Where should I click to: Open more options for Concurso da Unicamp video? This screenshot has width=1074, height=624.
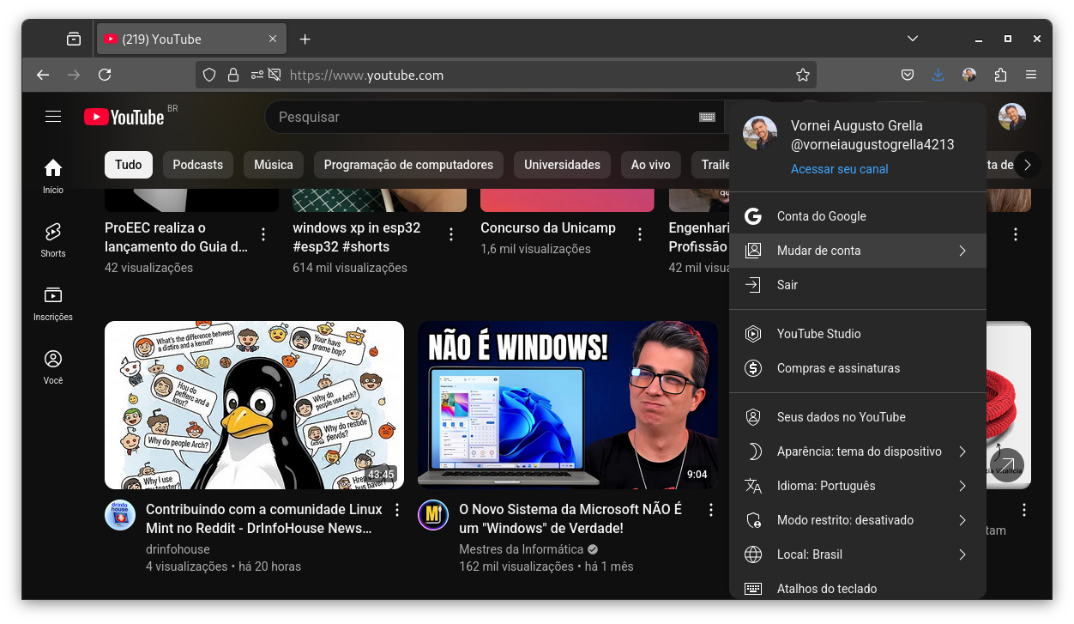pos(639,234)
